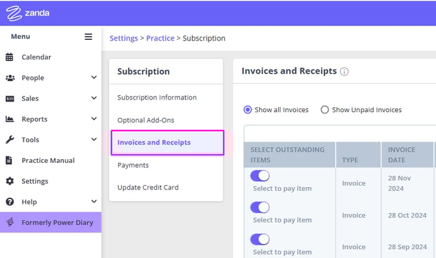Click the Tools wrench icon
This screenshot has height=258, width=436.
10,139
